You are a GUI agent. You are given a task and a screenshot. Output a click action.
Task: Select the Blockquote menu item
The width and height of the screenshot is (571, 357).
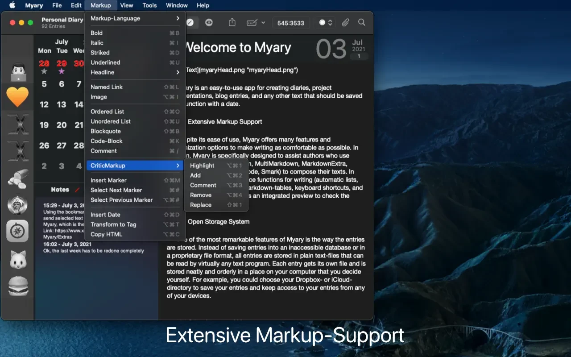tap(106, 131)
